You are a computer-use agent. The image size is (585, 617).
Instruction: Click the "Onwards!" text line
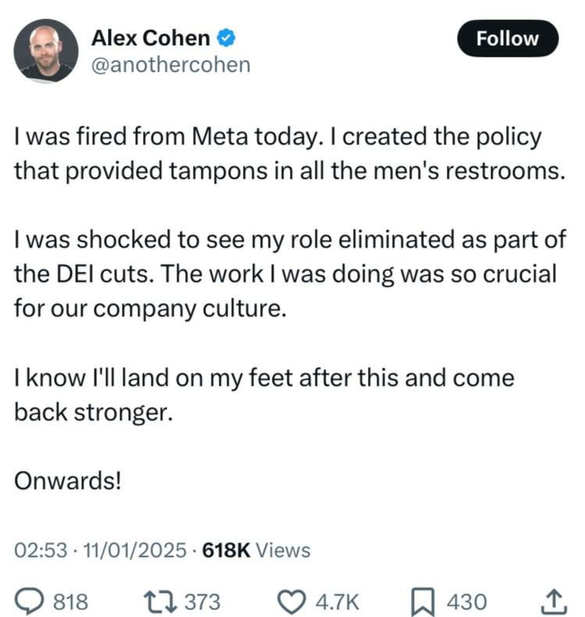(68, 480)
